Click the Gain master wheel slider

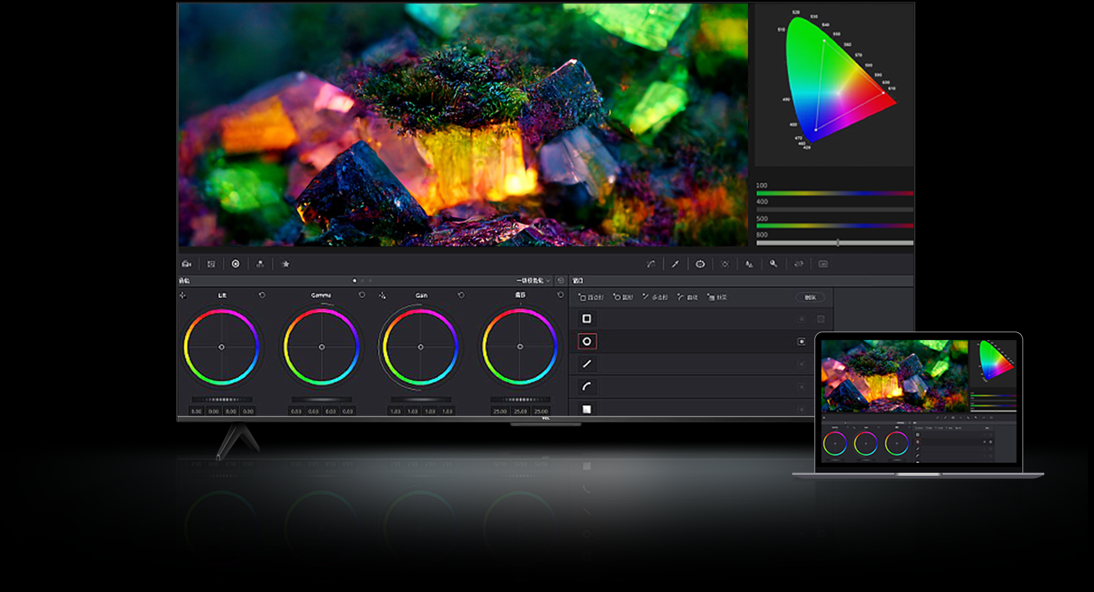pos(421,400)
